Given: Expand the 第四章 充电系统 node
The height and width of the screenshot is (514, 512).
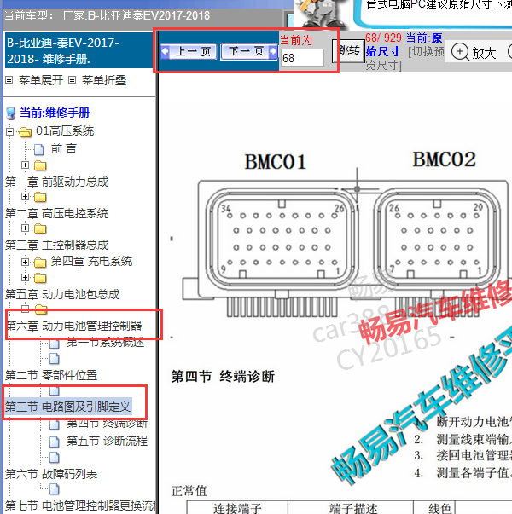Looking at the screenshot, I should (x=25, y=262).
